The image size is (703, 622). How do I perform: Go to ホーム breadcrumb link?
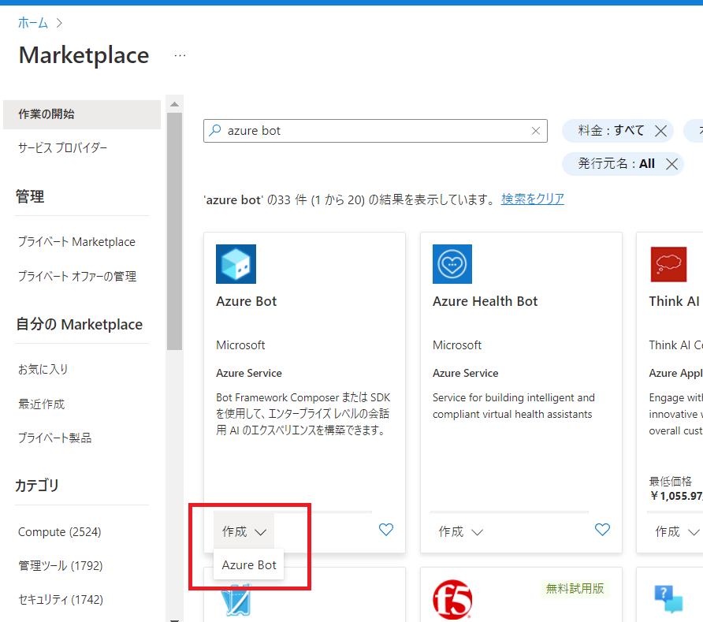tap(33, 22)
